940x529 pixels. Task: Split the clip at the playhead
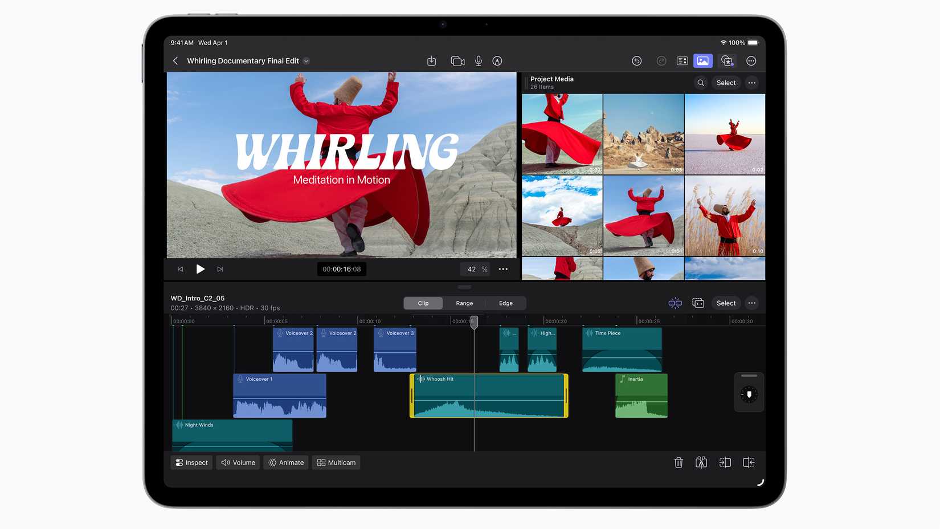(701, 463)
